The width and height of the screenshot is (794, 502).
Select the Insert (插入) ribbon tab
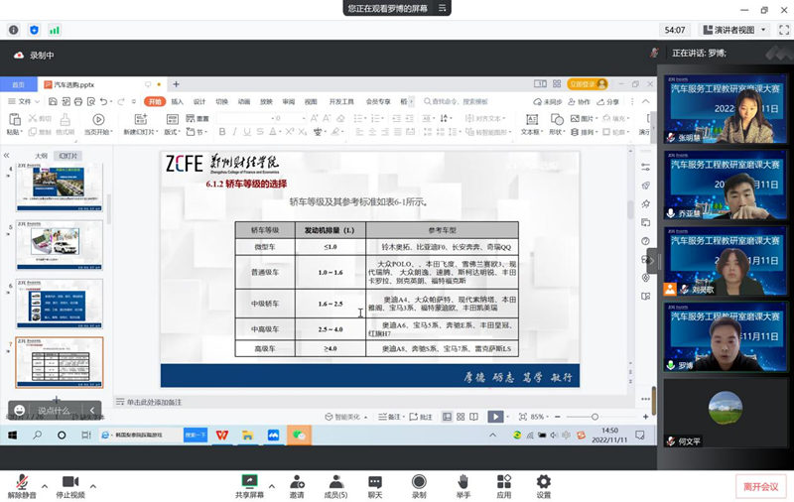click(177, 101)
